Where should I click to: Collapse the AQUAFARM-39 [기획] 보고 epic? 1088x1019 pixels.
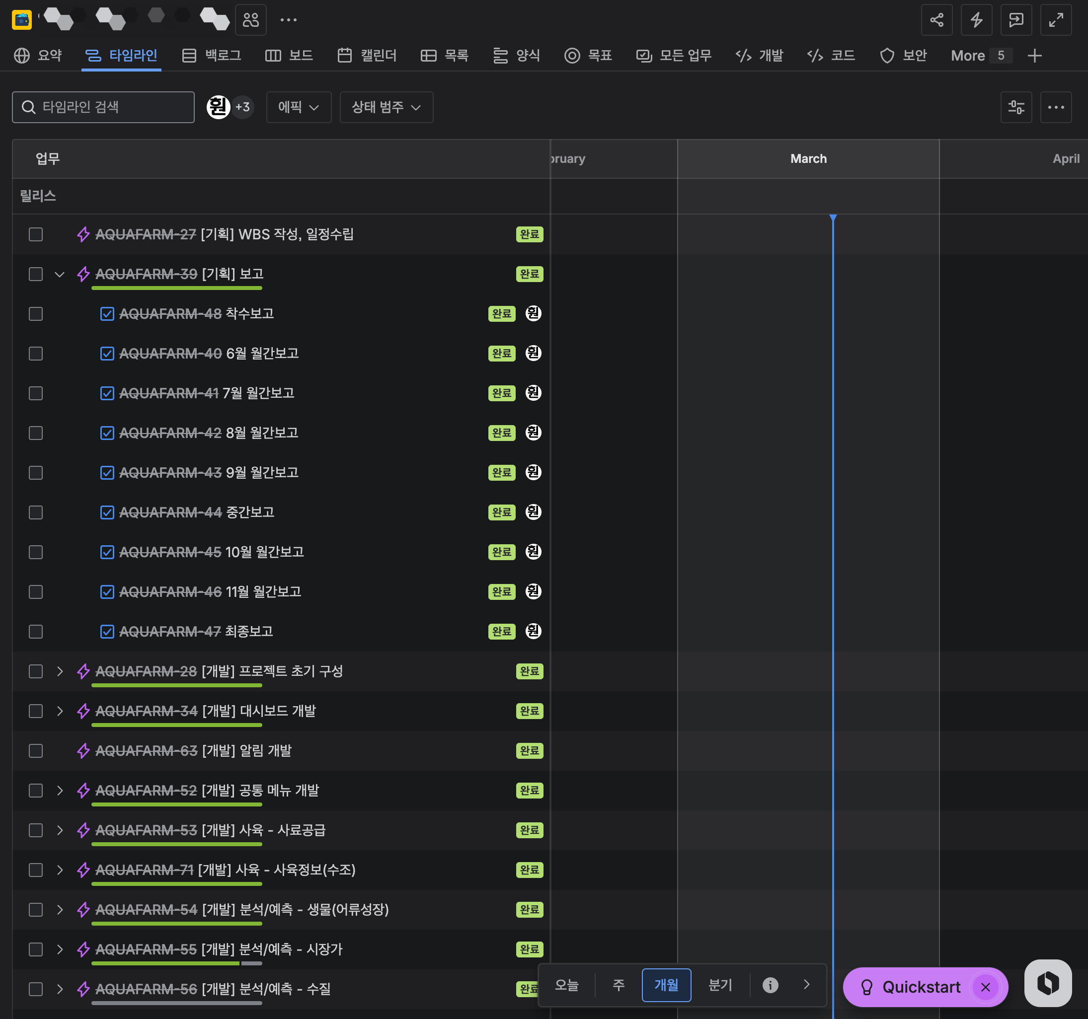pyautogui.click(x=60, y=275)
